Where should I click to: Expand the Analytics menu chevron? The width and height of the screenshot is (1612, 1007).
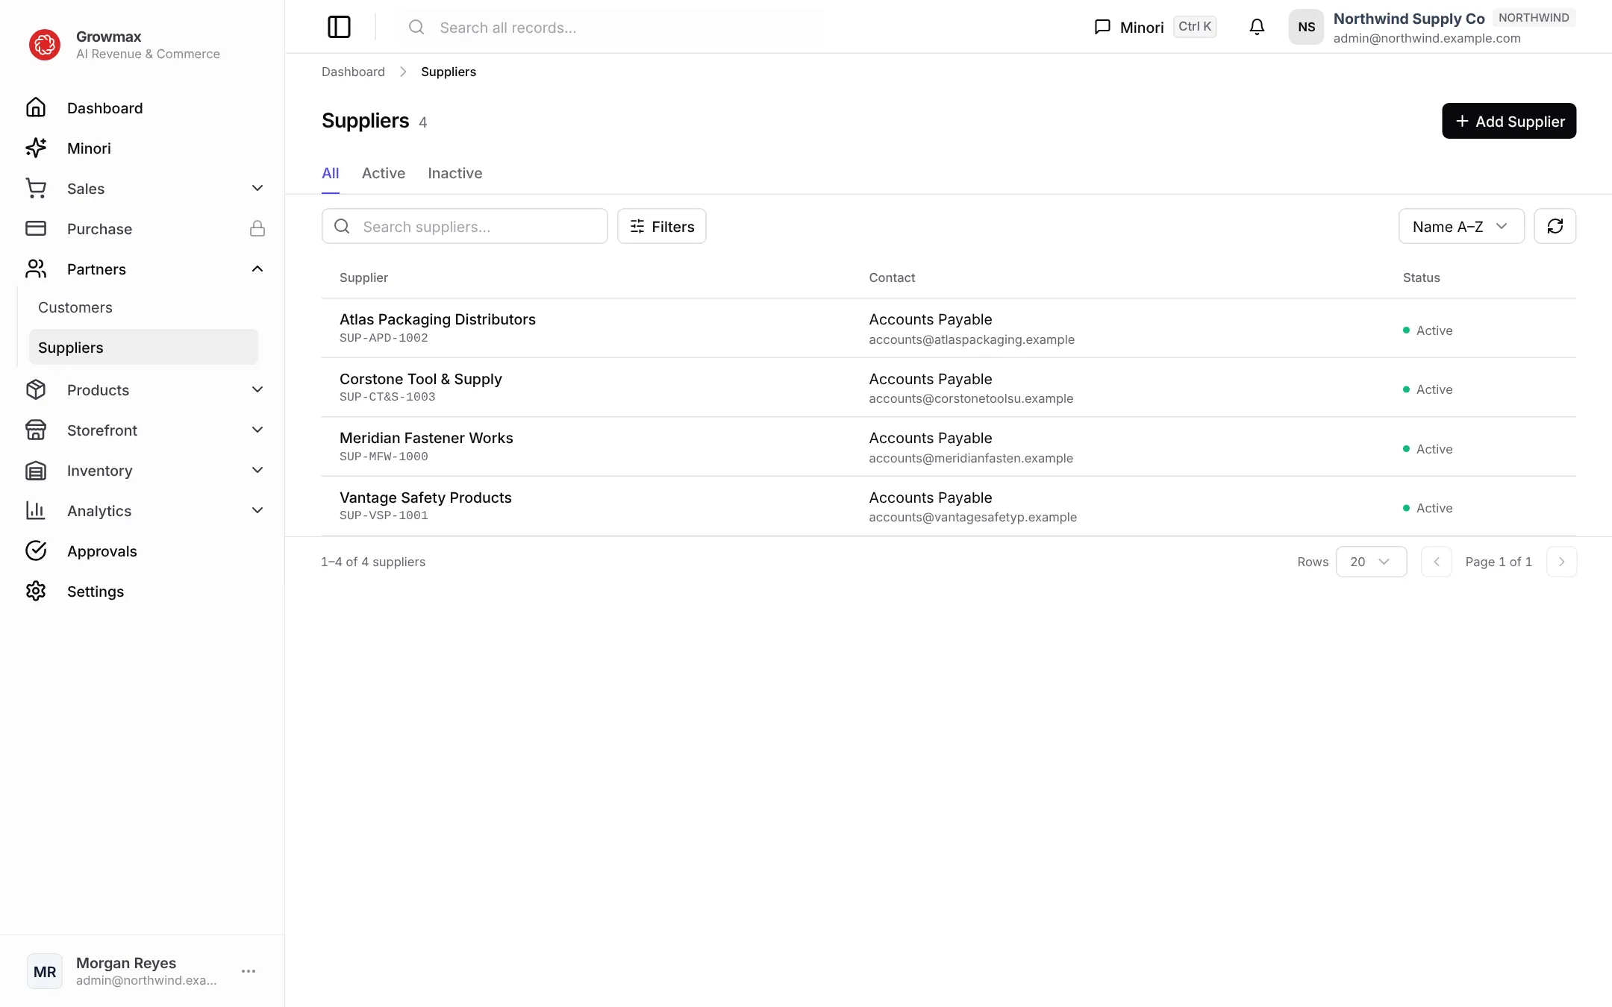point(257,511)
